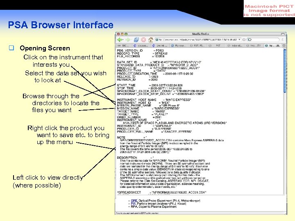Click the vertical scrollbar thumb of the page
The height and width of the screenshot is (221, 295).
pyautogui.click(x=285, y=70)
